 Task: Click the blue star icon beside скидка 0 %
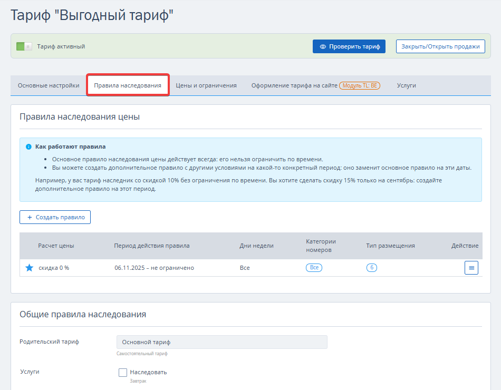pyautogui.click(x=30, y=268)
